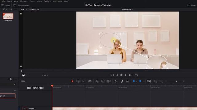Select the Selection Mode arrow tool

pyautogui.click(x=72, y=81)
